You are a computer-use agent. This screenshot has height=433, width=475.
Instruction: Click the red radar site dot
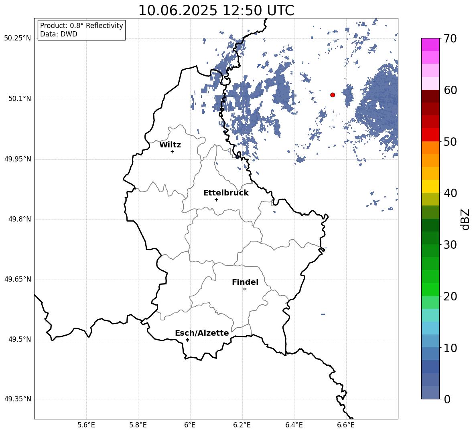(x=333, y=95)
